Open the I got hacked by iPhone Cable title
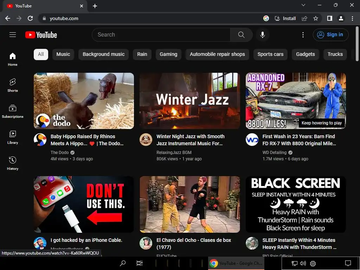Image resolution: width=360 pixels, height=270 pixels. coord(86,240)
